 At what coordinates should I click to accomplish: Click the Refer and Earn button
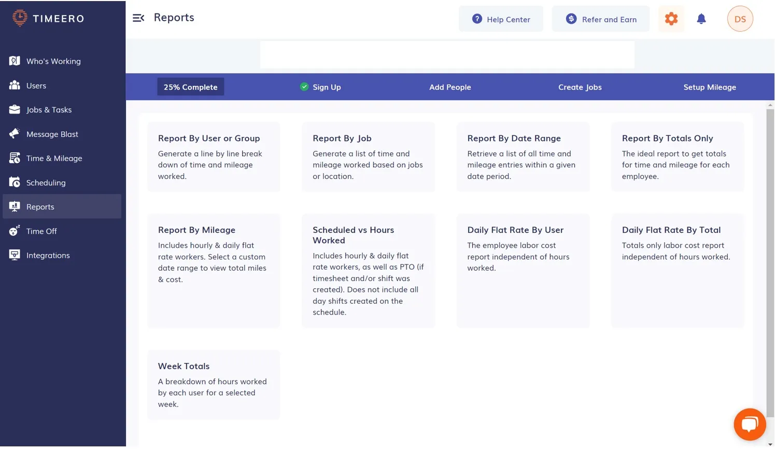click(x=600, y=19)
